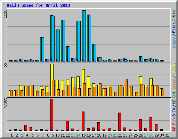Click the tallest hits bar for day 15
This screenshot has height=139, width=178.
click(x=82, y=36)
